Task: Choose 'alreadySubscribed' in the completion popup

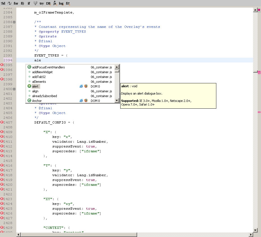Action: click(x=44, y=96)
